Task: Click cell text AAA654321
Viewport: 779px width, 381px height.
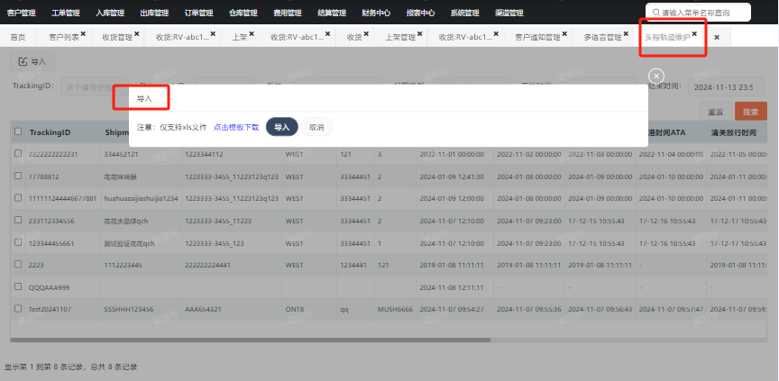Action: point(203,309)
